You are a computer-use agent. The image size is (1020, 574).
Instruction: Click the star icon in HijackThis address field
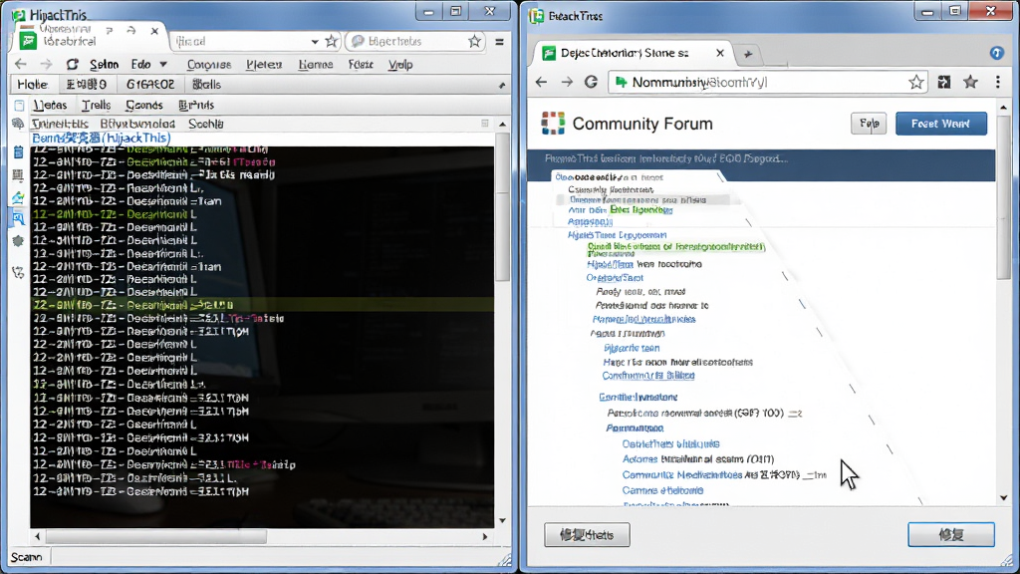pyautogui.click(x=332, y=41)
